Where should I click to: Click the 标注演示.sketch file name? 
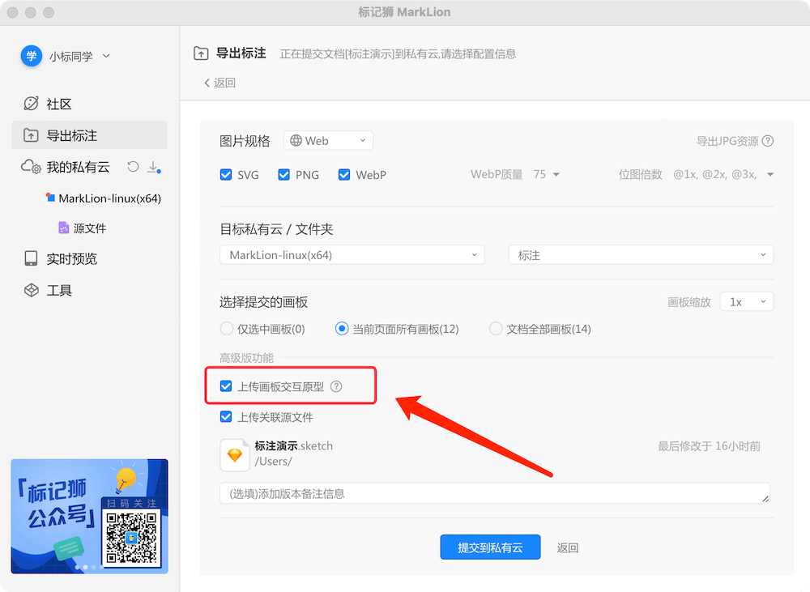[x=293, y=445]
